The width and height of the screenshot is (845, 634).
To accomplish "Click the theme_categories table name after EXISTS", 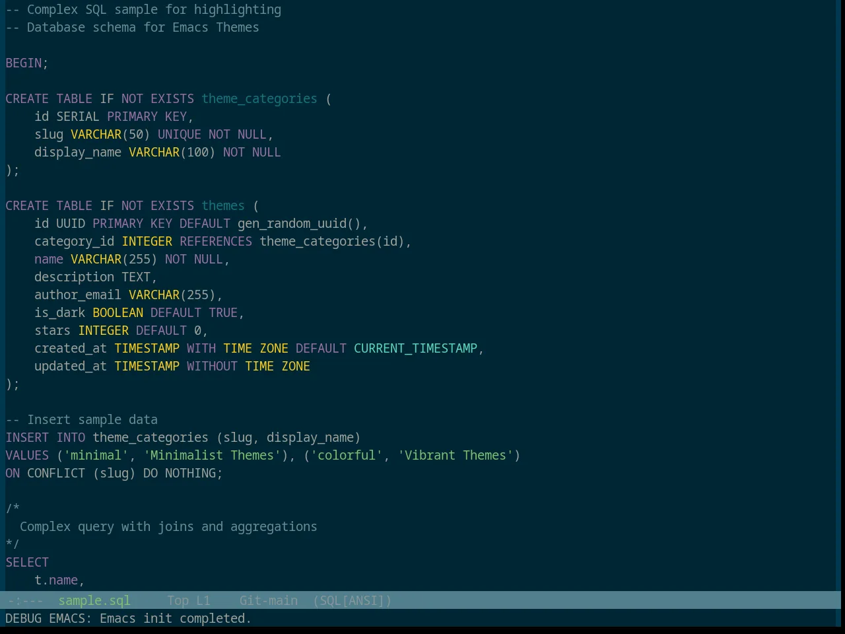I will [259, 98].
